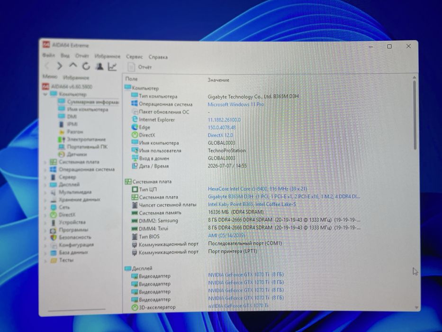Click the vertical scrollbar thumb
The image size is (442, 332).
(415, 115)
